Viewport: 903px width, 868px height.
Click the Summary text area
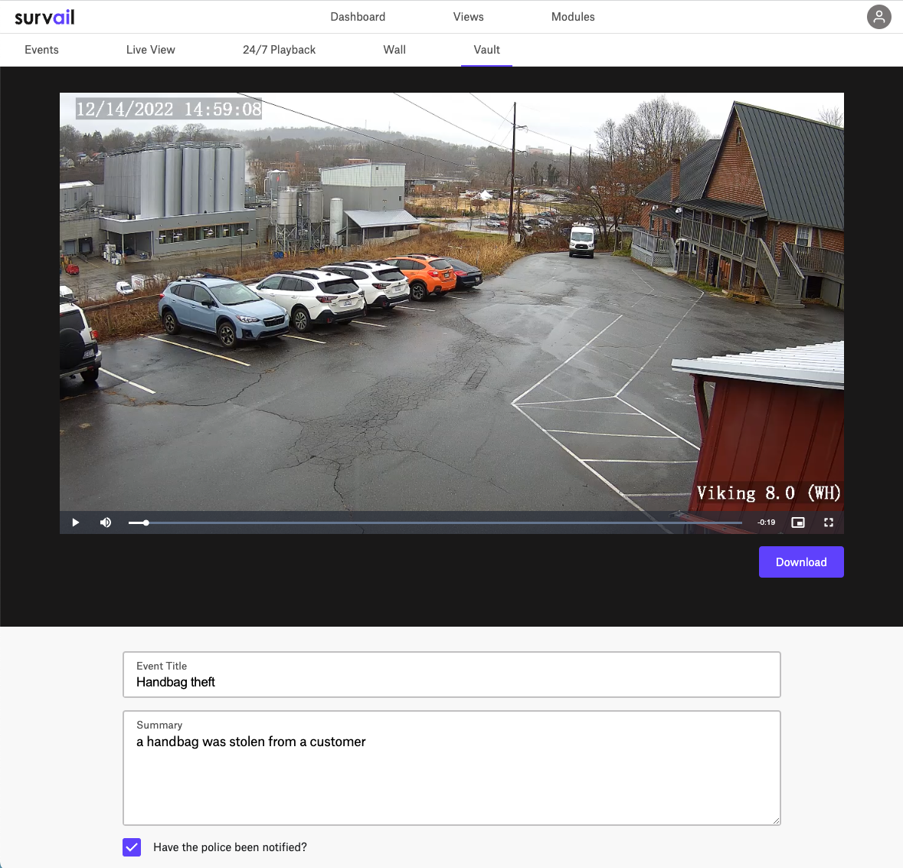pos(452,768)
